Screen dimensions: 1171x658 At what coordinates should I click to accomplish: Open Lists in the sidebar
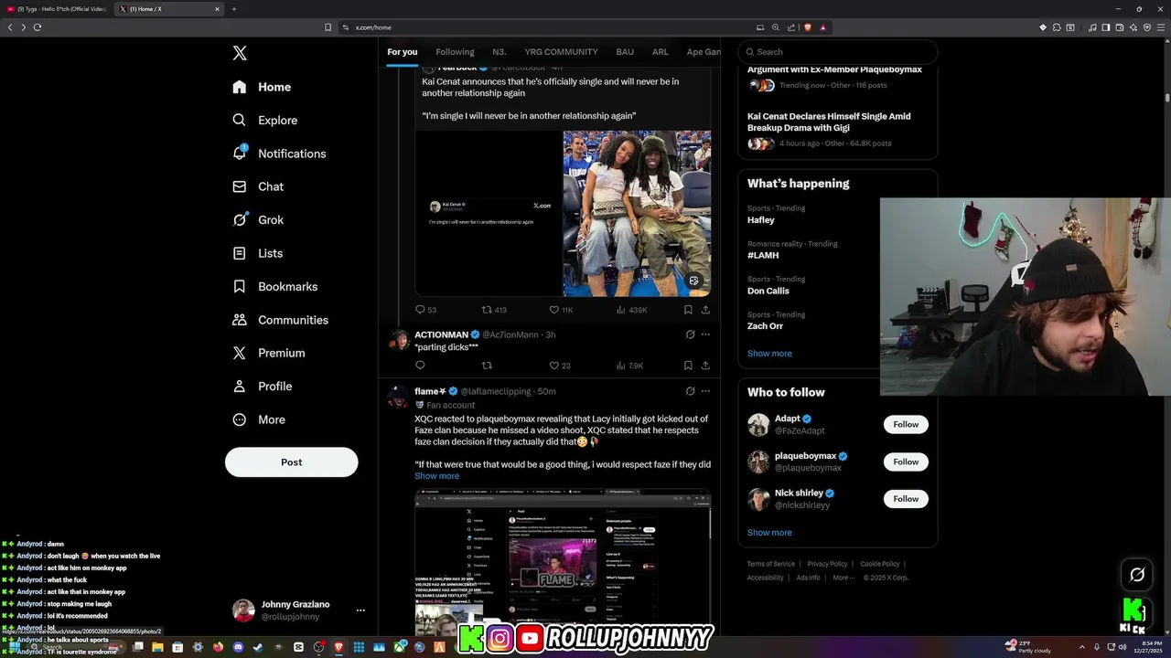coord(257,253)
